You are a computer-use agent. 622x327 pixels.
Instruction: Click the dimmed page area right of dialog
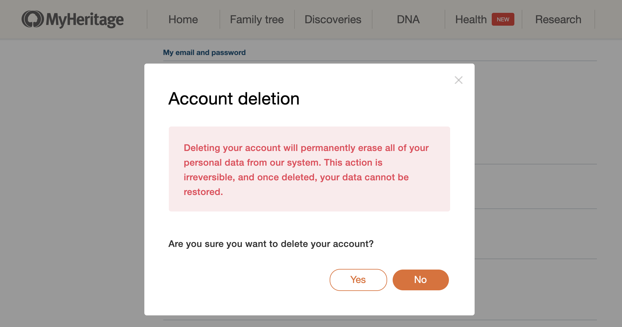click(x=547, y=183)
